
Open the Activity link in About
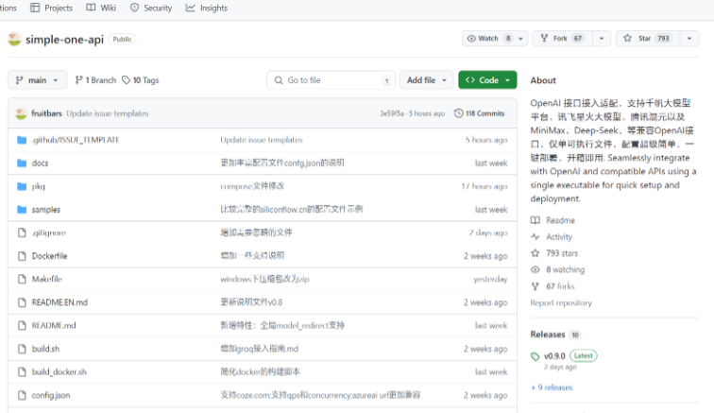point(552,236)
